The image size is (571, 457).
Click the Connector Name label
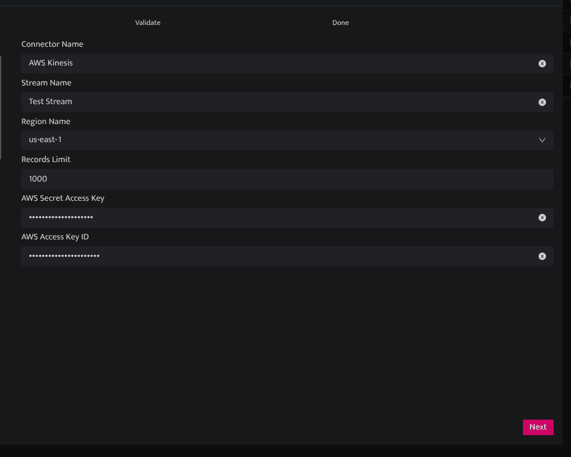(52, 44)
